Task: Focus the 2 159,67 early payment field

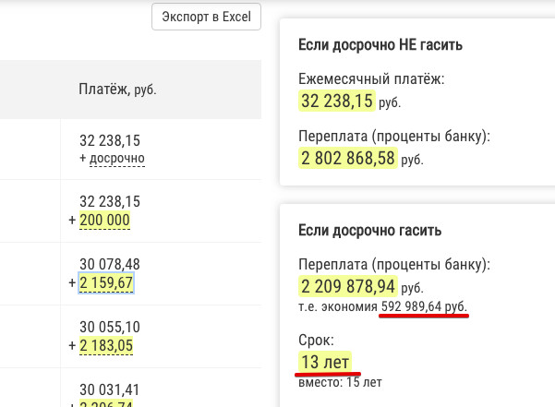Action: pos(107,282)
